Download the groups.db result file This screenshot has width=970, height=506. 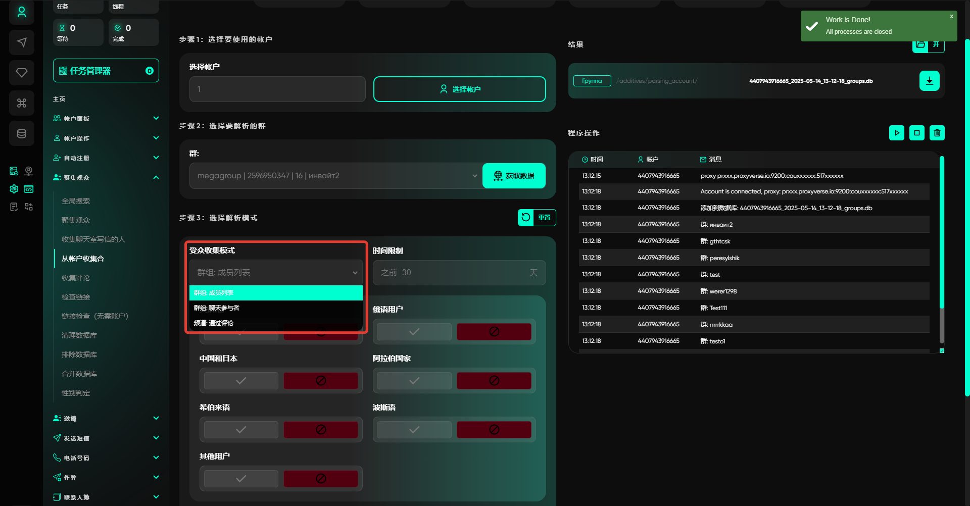[929, 81]
